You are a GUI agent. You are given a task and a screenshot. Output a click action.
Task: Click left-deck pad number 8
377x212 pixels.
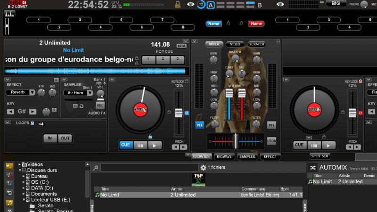pos(183,27)
